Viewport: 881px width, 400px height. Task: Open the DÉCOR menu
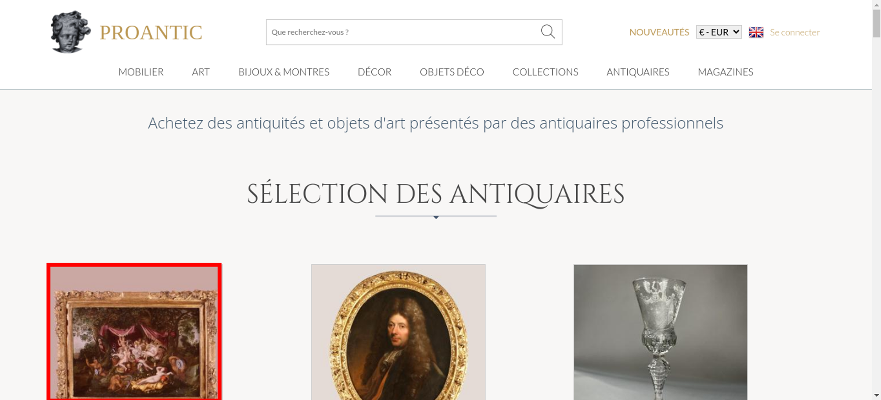374,72
